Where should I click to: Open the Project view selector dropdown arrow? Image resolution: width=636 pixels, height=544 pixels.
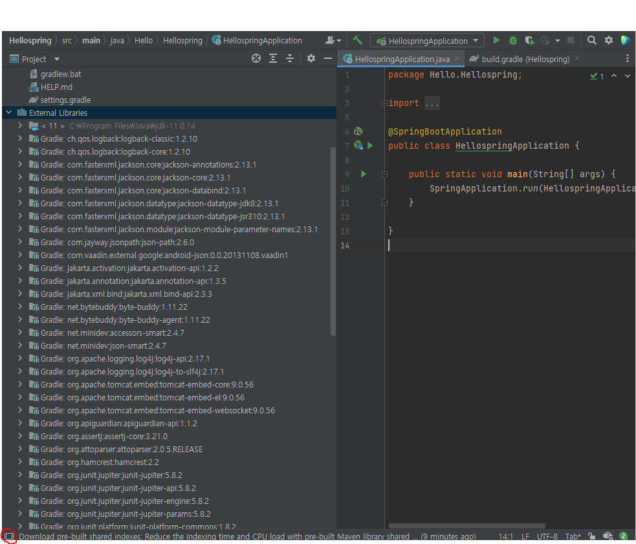pos(57,60)
